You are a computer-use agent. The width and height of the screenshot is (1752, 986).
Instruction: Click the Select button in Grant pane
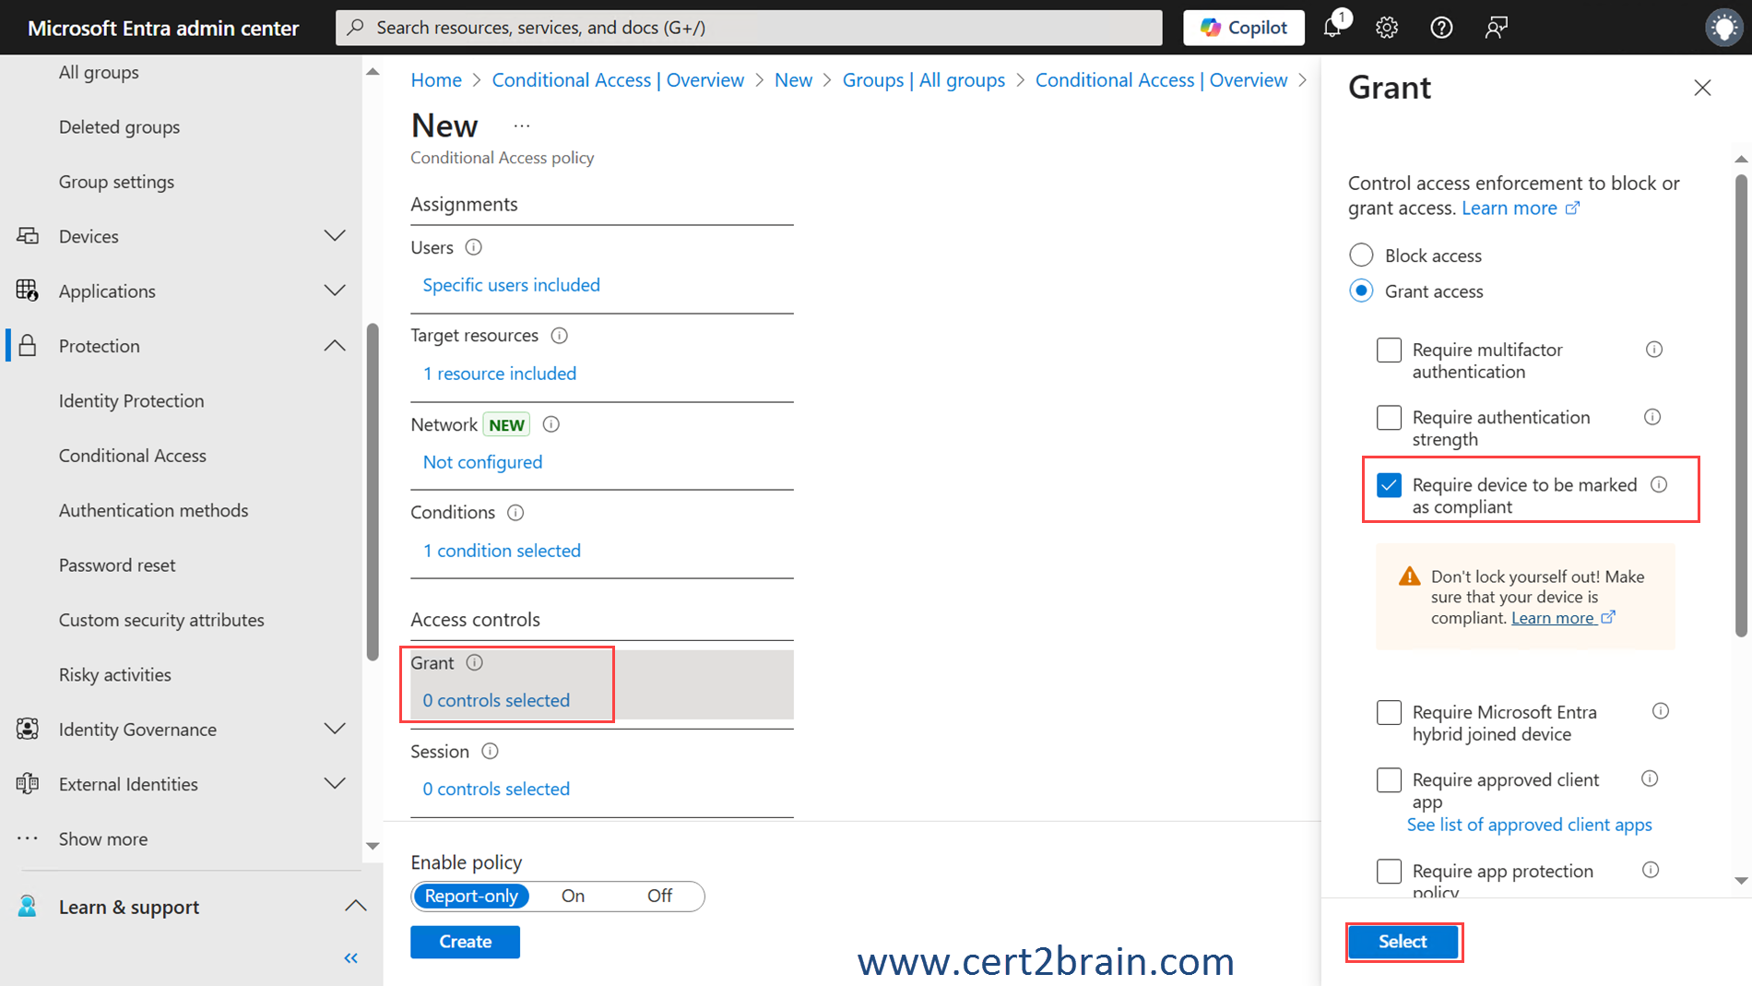point(1403,942)
